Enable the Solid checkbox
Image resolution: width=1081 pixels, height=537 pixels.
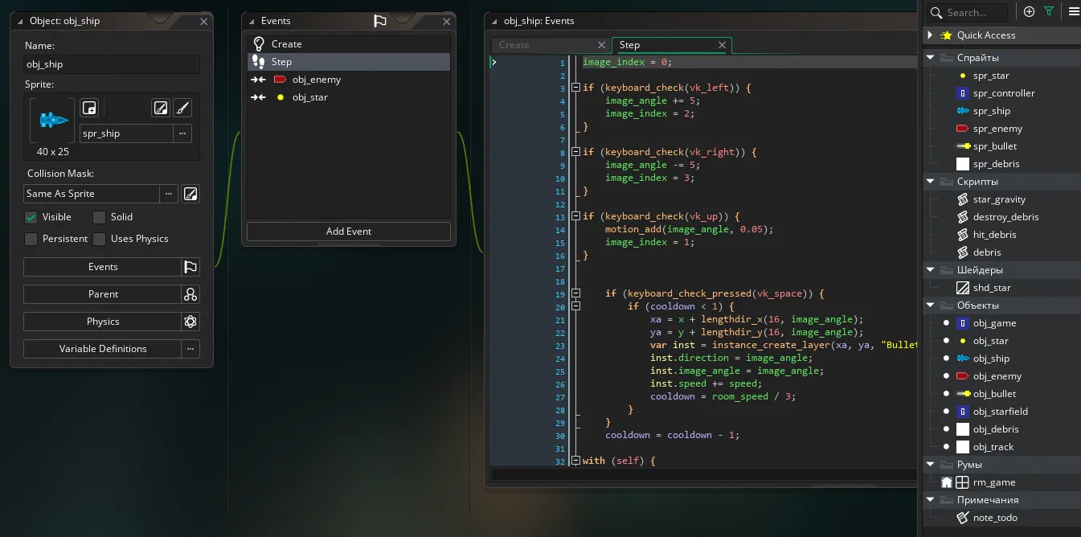point(99,217)
